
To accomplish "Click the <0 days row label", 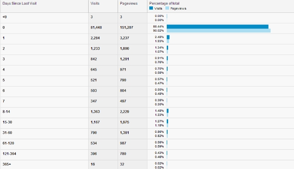I will coord(5,17).
